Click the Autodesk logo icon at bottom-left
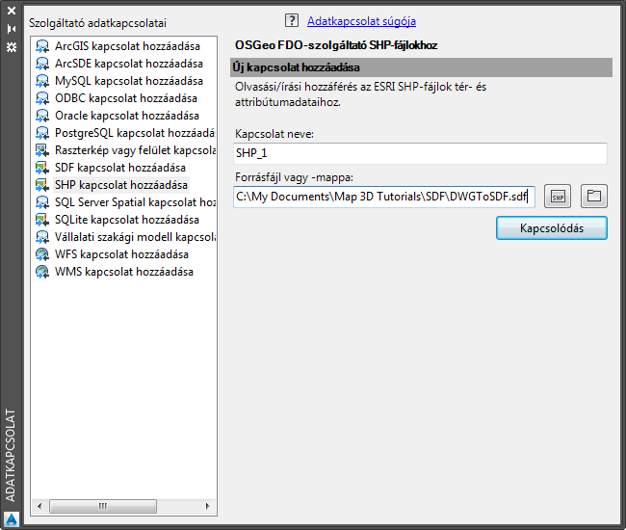626x530 pixels. 12,519
